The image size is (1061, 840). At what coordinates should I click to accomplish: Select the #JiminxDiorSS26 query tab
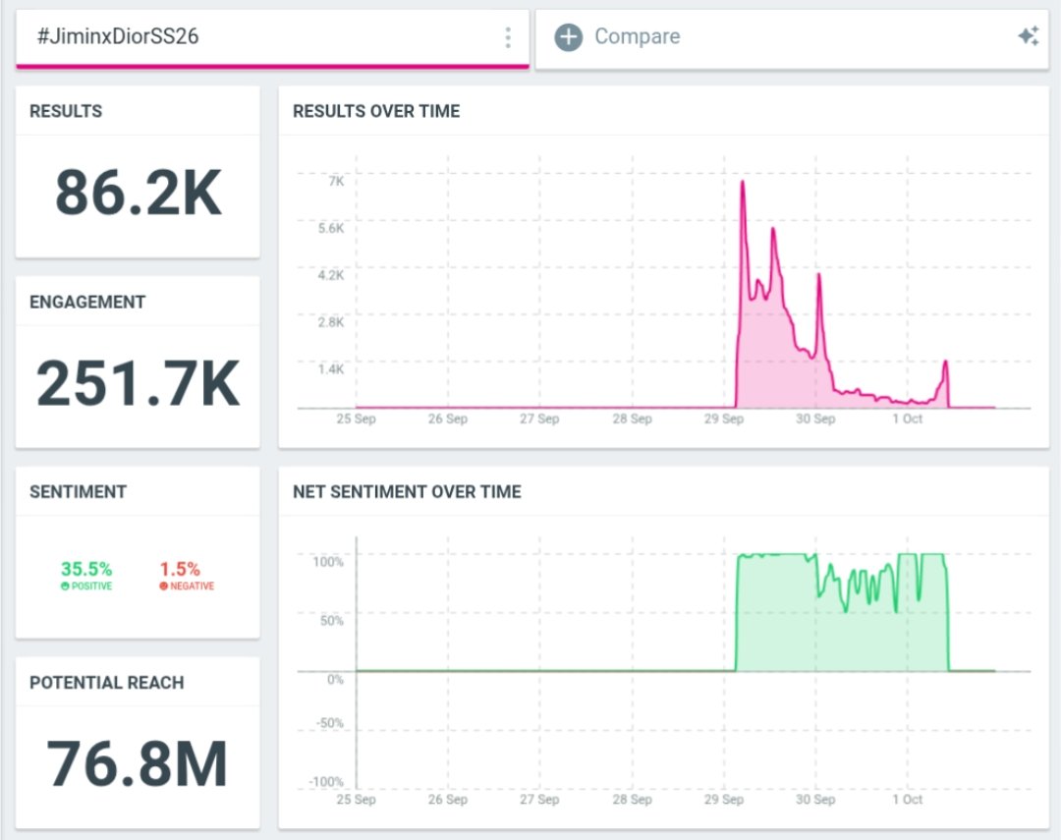pos(272,38)
